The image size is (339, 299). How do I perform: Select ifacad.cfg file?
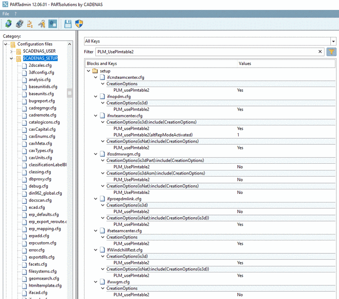pos(38,293)
